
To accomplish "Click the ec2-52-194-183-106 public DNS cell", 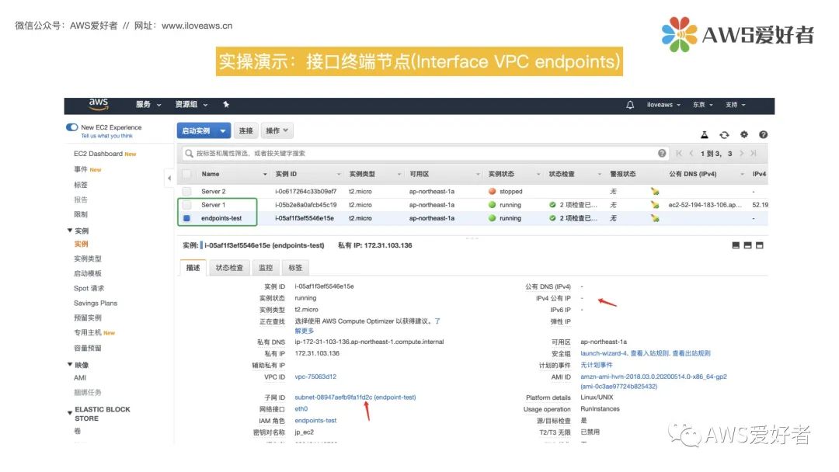I will pos(705,205).
